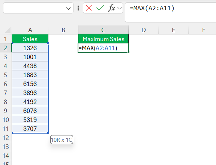216x165 pixels.
Task: Select row 12 header
Action: click(x=6, y=138)
